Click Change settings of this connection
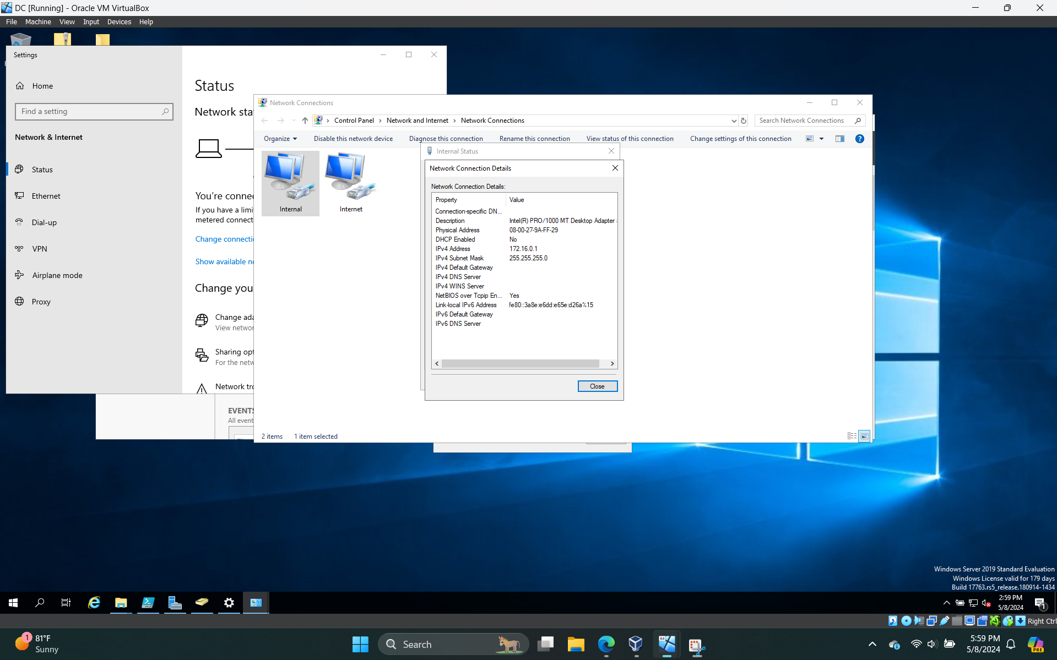 pos(740,139)
